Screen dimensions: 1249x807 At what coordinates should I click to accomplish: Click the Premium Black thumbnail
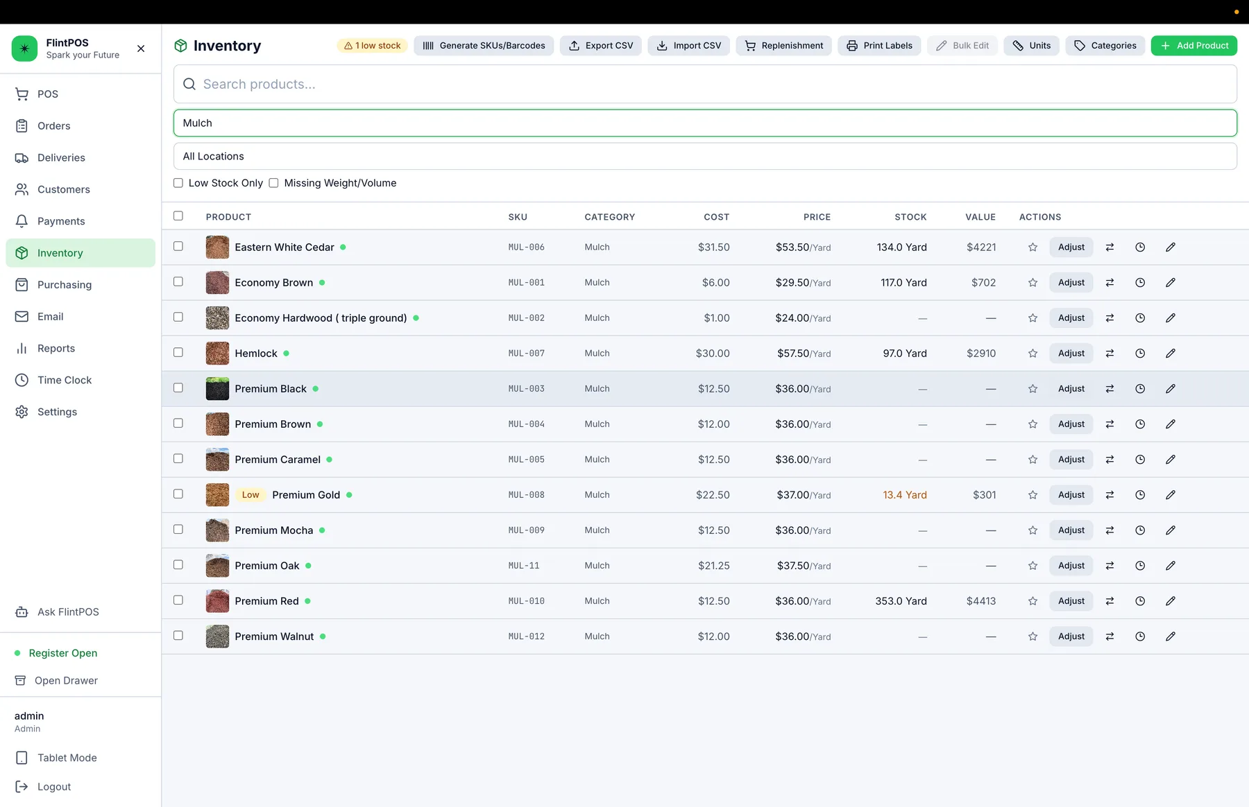[217, 389]
